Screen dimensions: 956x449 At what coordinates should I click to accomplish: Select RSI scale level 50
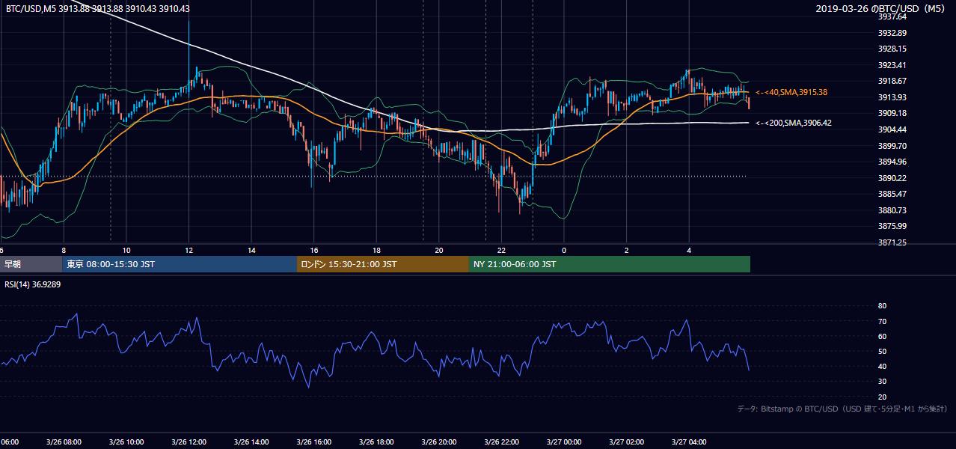(x=882, y=351)
